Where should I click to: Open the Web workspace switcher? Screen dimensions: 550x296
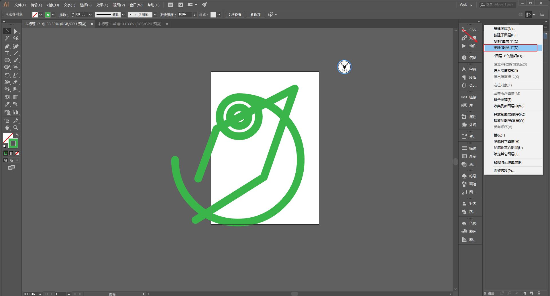pos(466,5)
